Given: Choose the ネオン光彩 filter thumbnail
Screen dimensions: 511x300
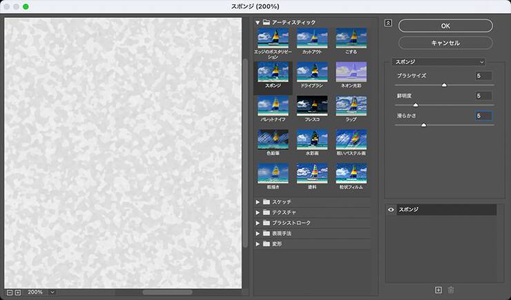Looking at the screenshot, I should pyautogui.click(x=351, y=72).
